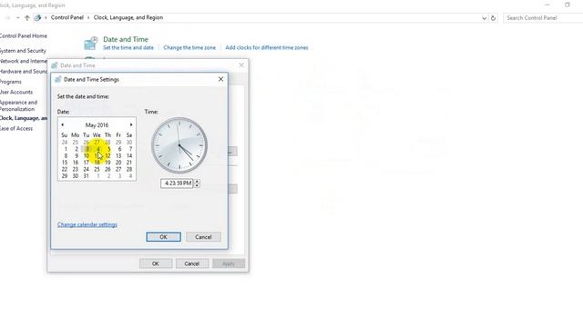Viewport: 583px width, 327px height.
Task: Select April 24 grayed date in calendar
Action: click(65, 143)
